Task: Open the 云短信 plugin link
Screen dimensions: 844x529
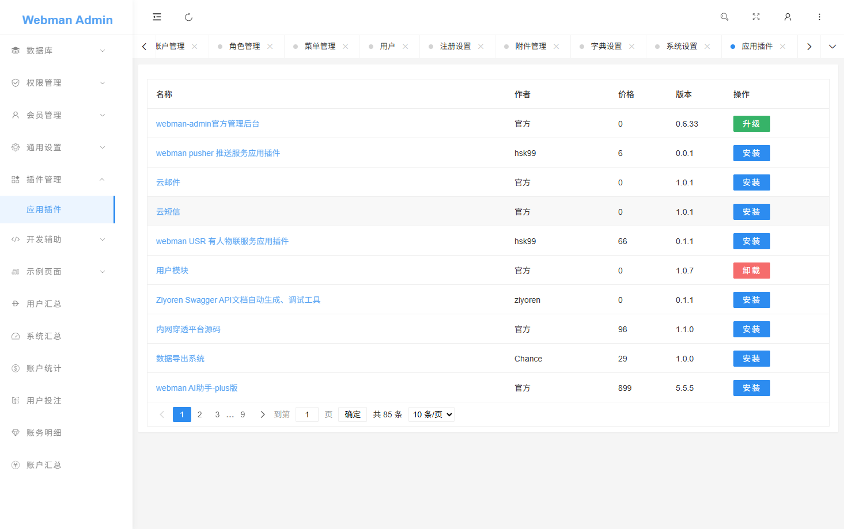Action: click(168, 211)
